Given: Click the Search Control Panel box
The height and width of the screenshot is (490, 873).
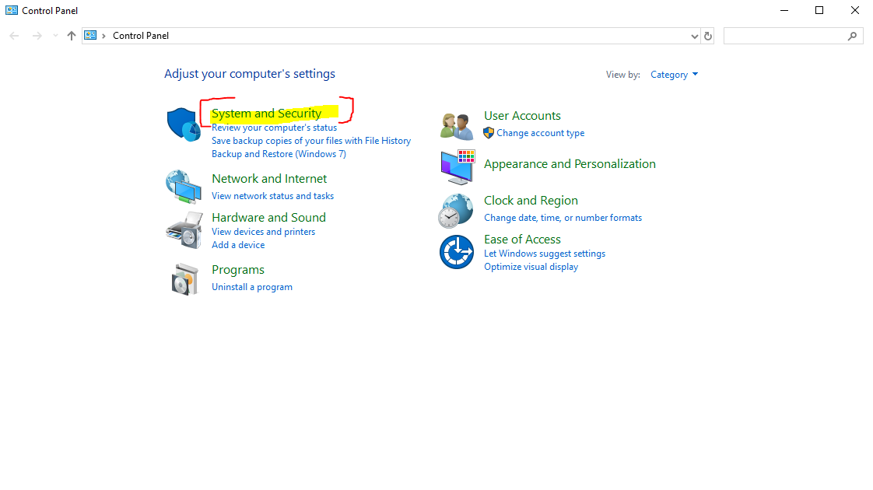Looking at the screenshot, I should point(784,36).
